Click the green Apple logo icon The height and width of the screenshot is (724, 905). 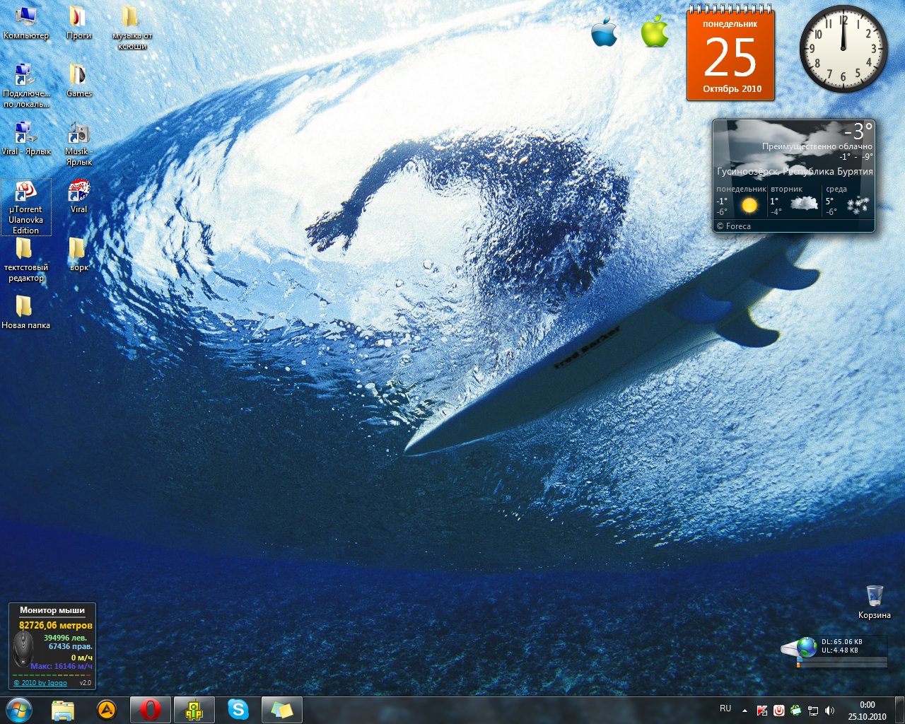point(655,31)
